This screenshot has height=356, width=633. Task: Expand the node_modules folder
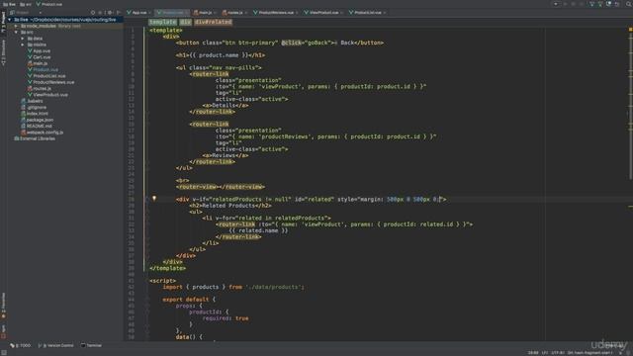(16, 26)
